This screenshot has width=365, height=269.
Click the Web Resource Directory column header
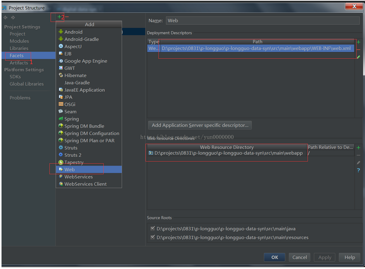227,147
